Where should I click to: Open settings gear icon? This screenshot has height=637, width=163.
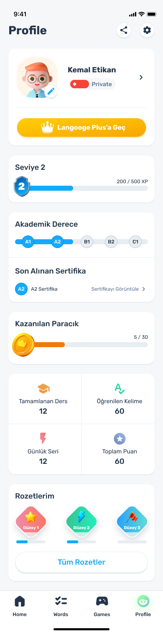point(147,31)
